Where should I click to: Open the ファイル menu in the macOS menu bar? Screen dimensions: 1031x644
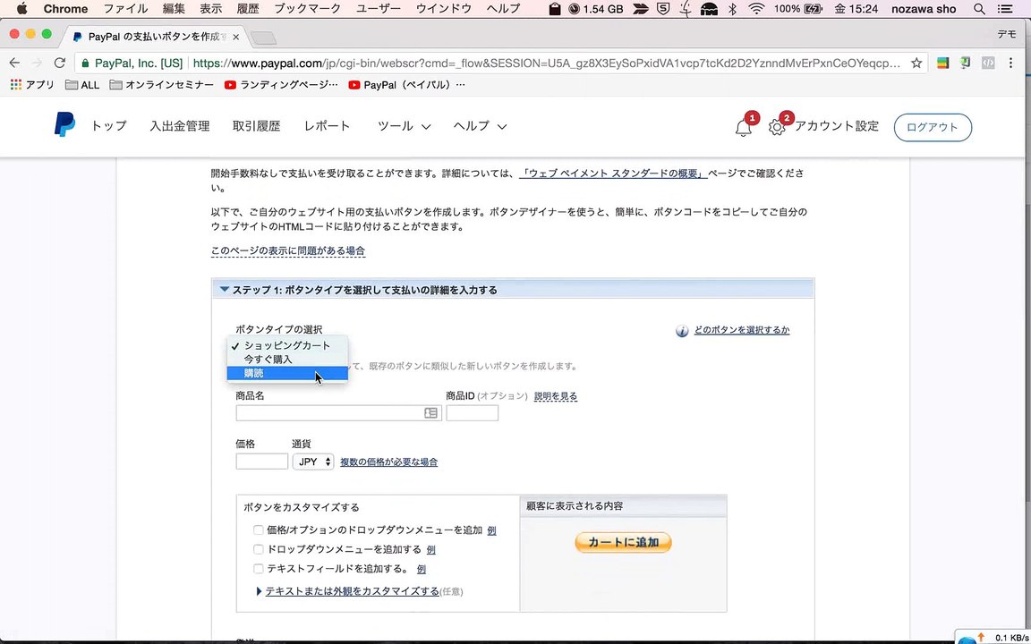(x=125, y=9)
